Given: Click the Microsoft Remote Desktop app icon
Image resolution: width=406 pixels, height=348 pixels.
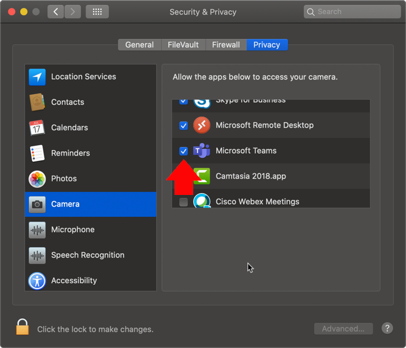Looking at the screenshot, I should [x=202, y=125].
